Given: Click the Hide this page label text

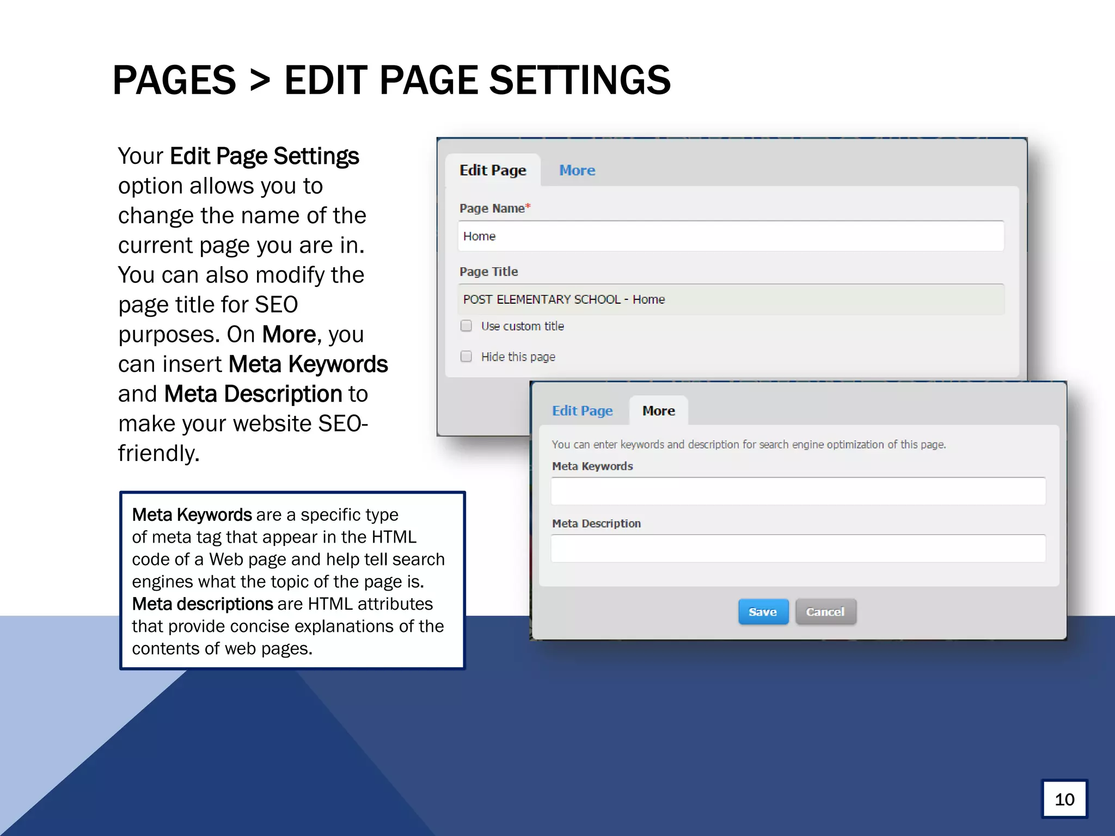Looking at the screenshot, I should tap(518, 356).
